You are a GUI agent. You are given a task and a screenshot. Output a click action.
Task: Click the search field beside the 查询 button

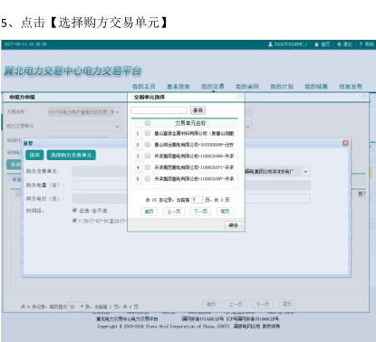[x=159, y=110]
